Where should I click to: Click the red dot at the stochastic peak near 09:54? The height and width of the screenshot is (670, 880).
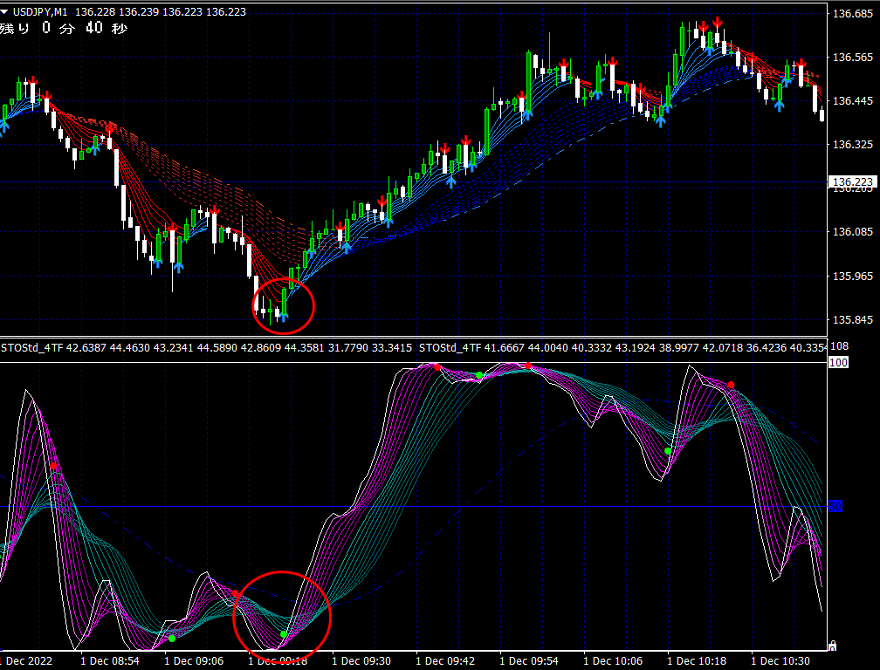(x=528, y=366)
